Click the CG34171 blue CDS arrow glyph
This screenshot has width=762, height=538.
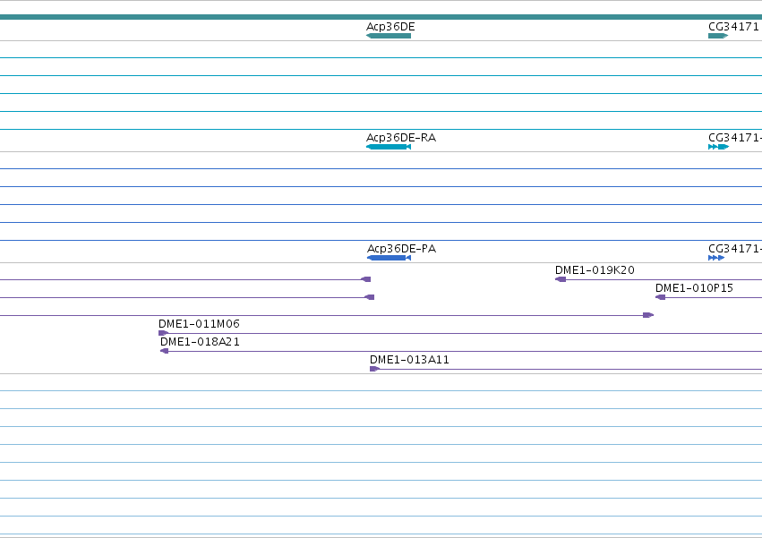716,258
